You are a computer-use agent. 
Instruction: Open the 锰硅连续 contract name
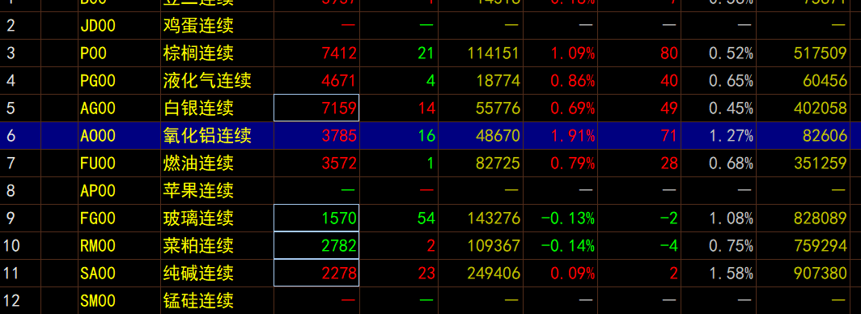(x=198, y=300)
